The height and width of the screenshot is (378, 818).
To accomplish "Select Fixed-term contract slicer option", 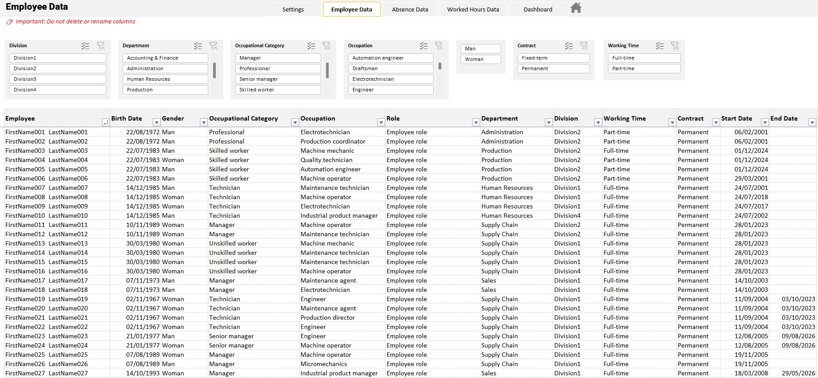I will point(553,58).
